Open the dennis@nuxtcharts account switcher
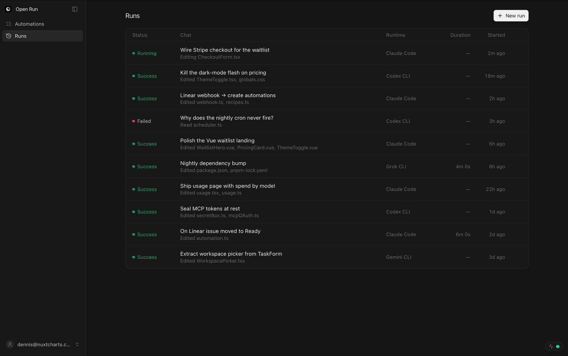Image resolution: width=568 pixels, height=356 pixels. [x=43, y=344]
